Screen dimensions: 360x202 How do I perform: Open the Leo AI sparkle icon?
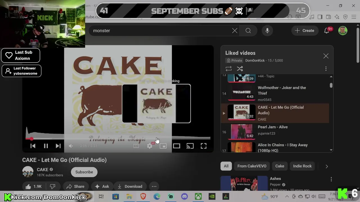point(337,17)
